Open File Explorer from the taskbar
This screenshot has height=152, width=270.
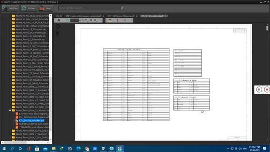click(x=54, y=149)
